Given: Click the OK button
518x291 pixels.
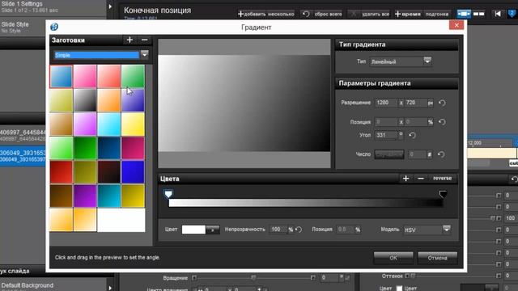Looking at the screenshot, I should click(393, 258).
